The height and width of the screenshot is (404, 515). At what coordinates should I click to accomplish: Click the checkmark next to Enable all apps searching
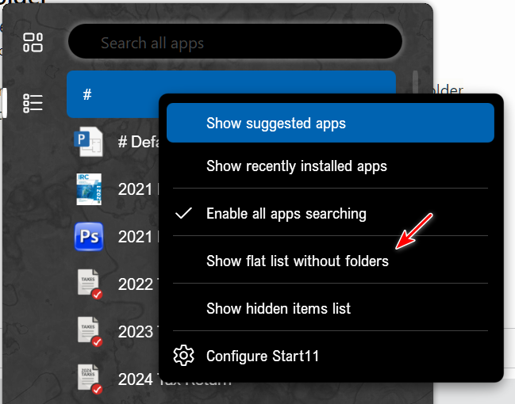[x=184, y=214]
